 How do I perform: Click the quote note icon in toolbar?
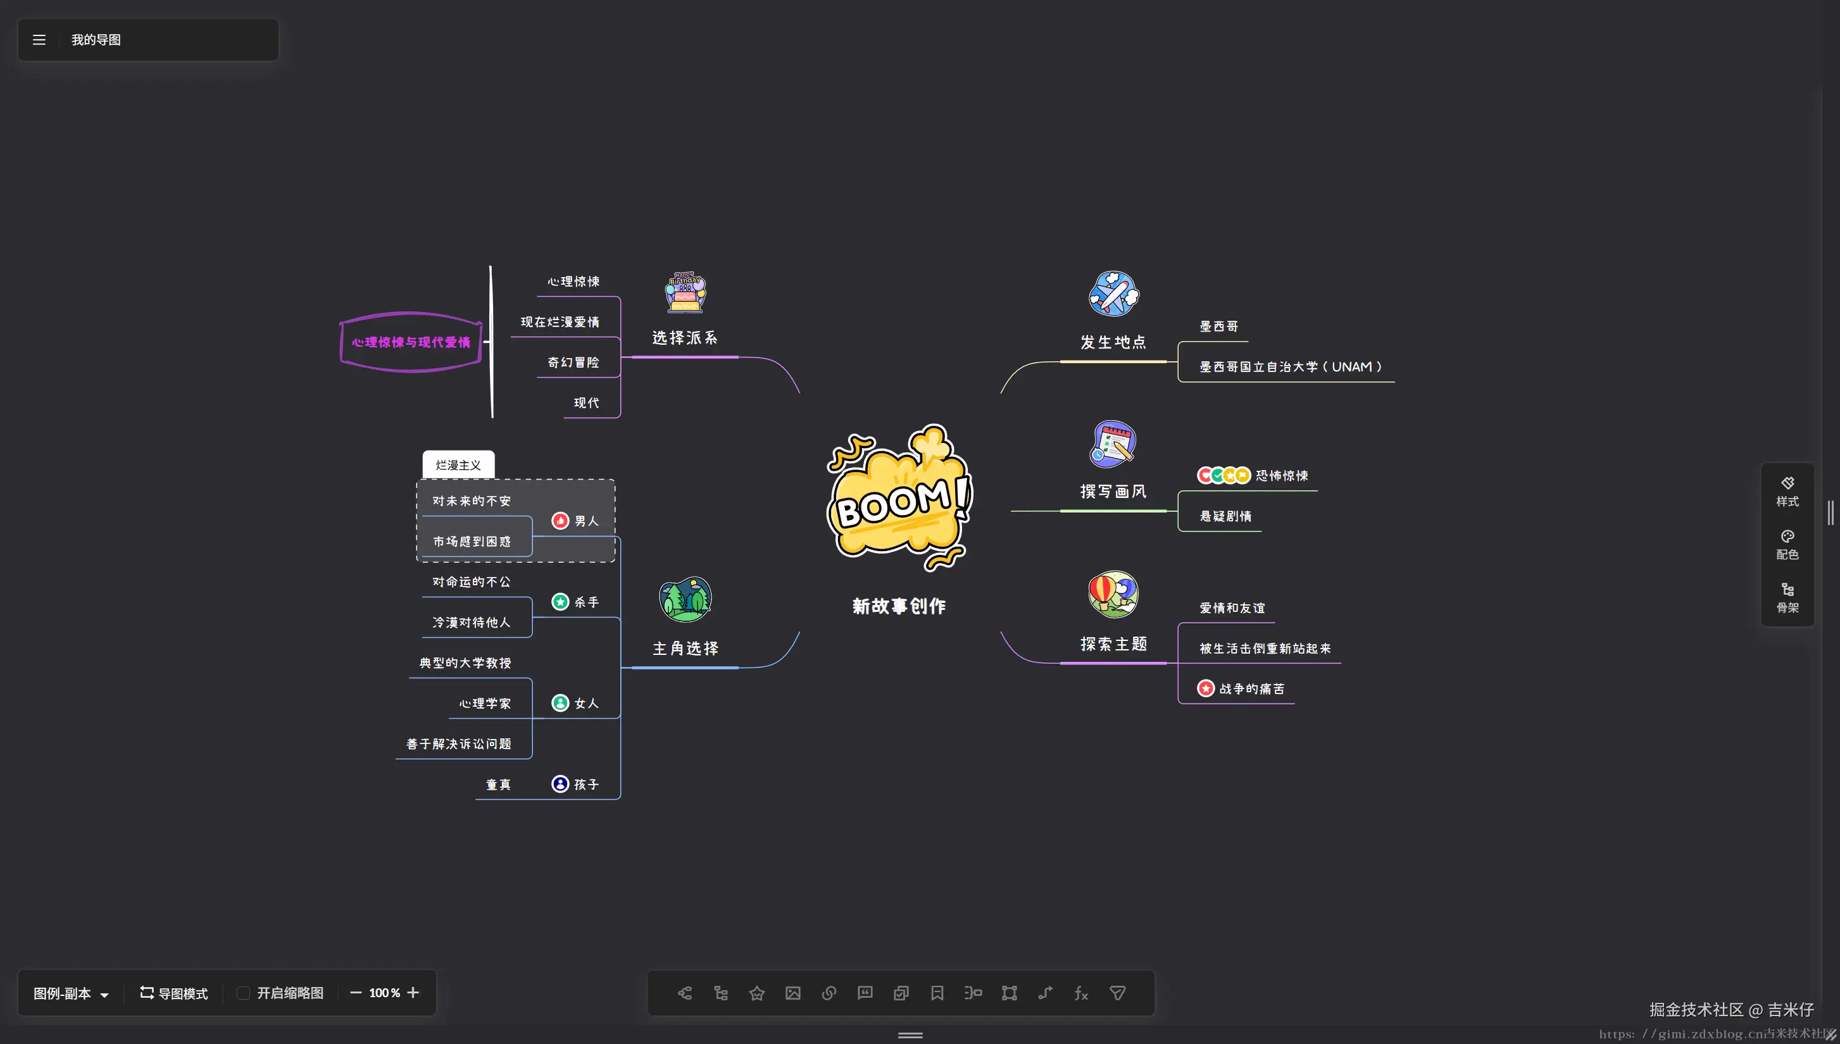tap(865, 993)
